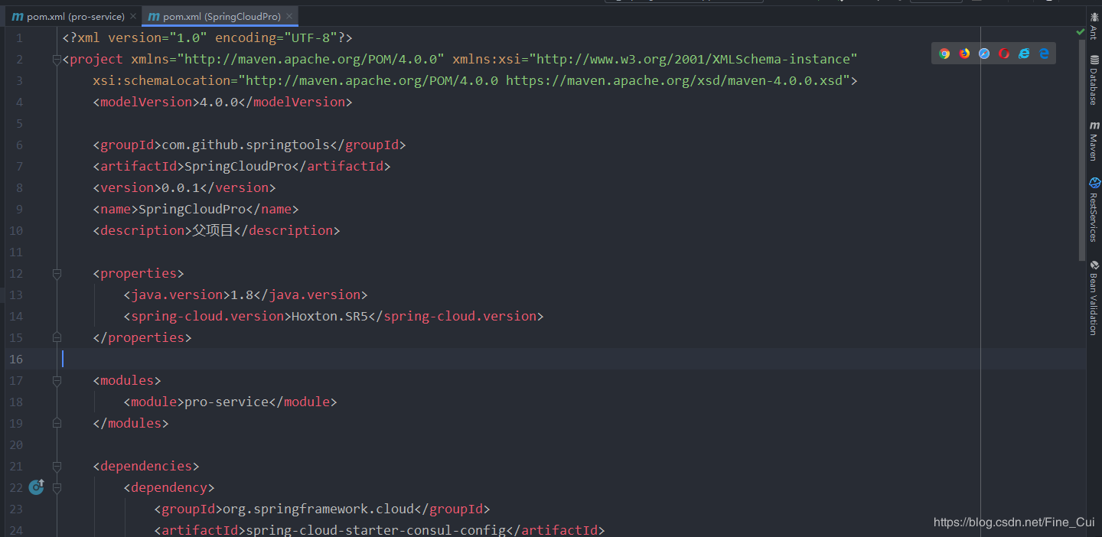Click the Maven POM namespace URL

tap(311, 59)
